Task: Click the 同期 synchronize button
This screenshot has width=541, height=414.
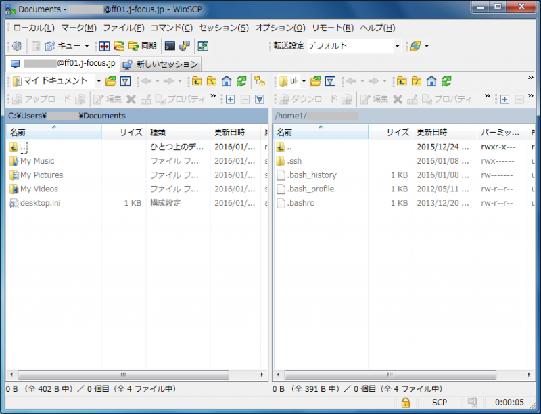Action: 142,46
